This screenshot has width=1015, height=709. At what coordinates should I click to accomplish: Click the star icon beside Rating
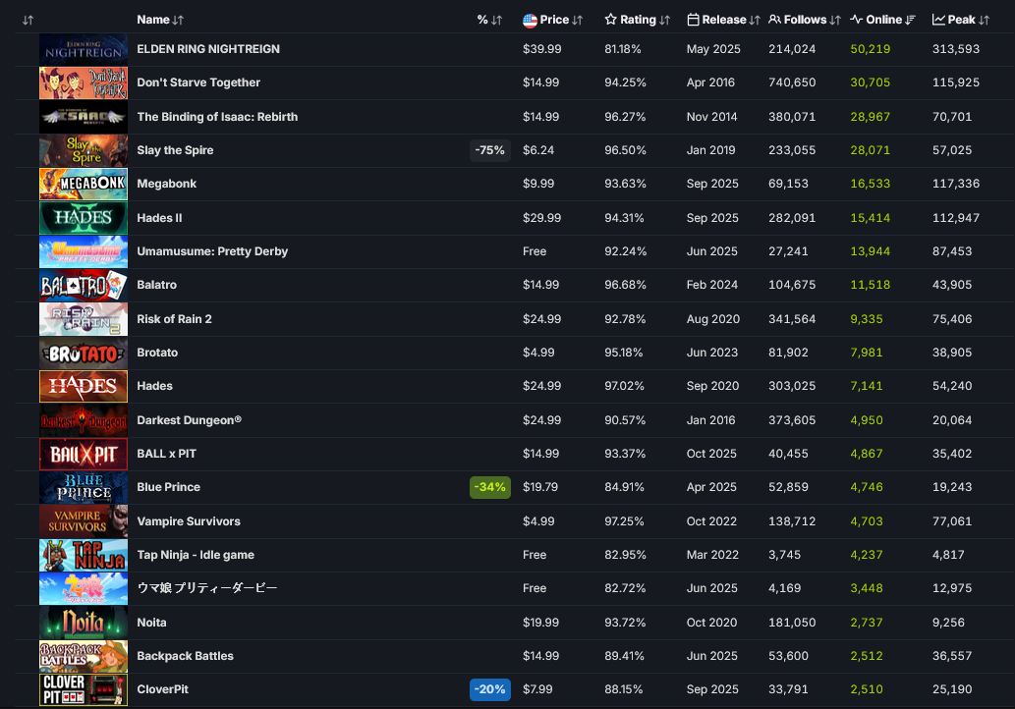point(611,20)
